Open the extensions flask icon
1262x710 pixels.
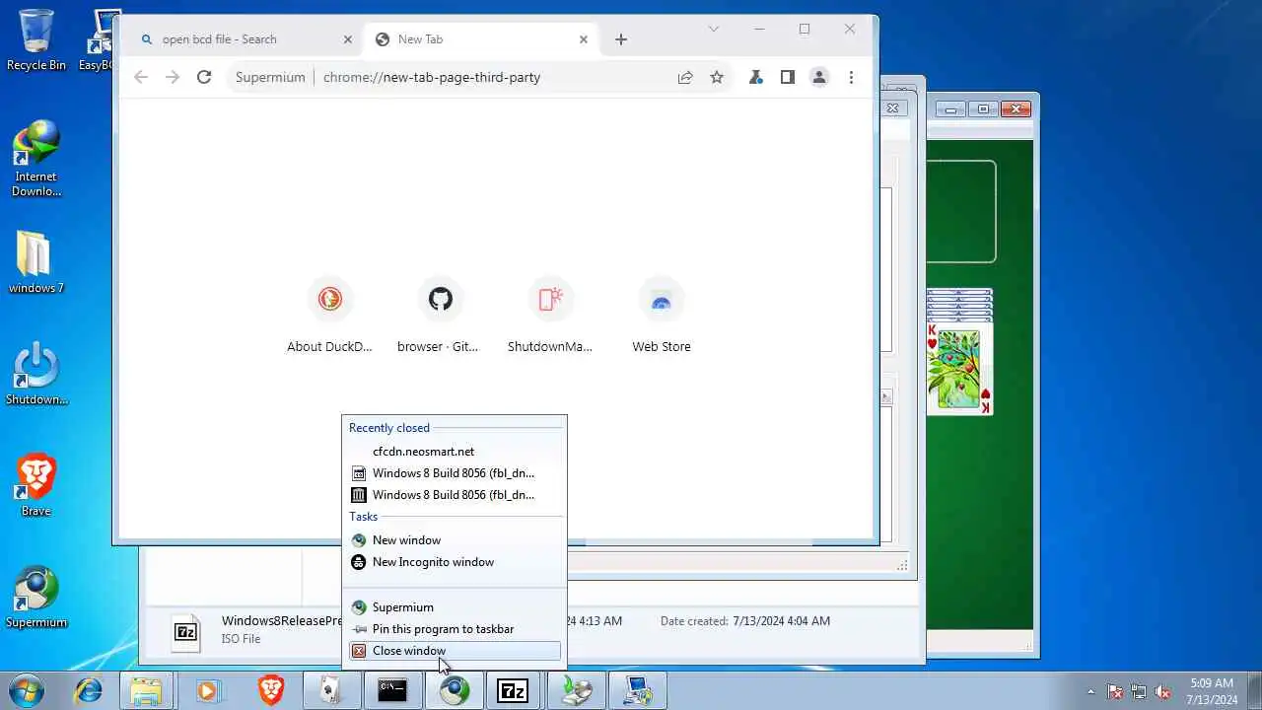(x=756, y=77)
